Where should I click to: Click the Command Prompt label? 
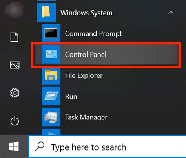tap(93, 34)
